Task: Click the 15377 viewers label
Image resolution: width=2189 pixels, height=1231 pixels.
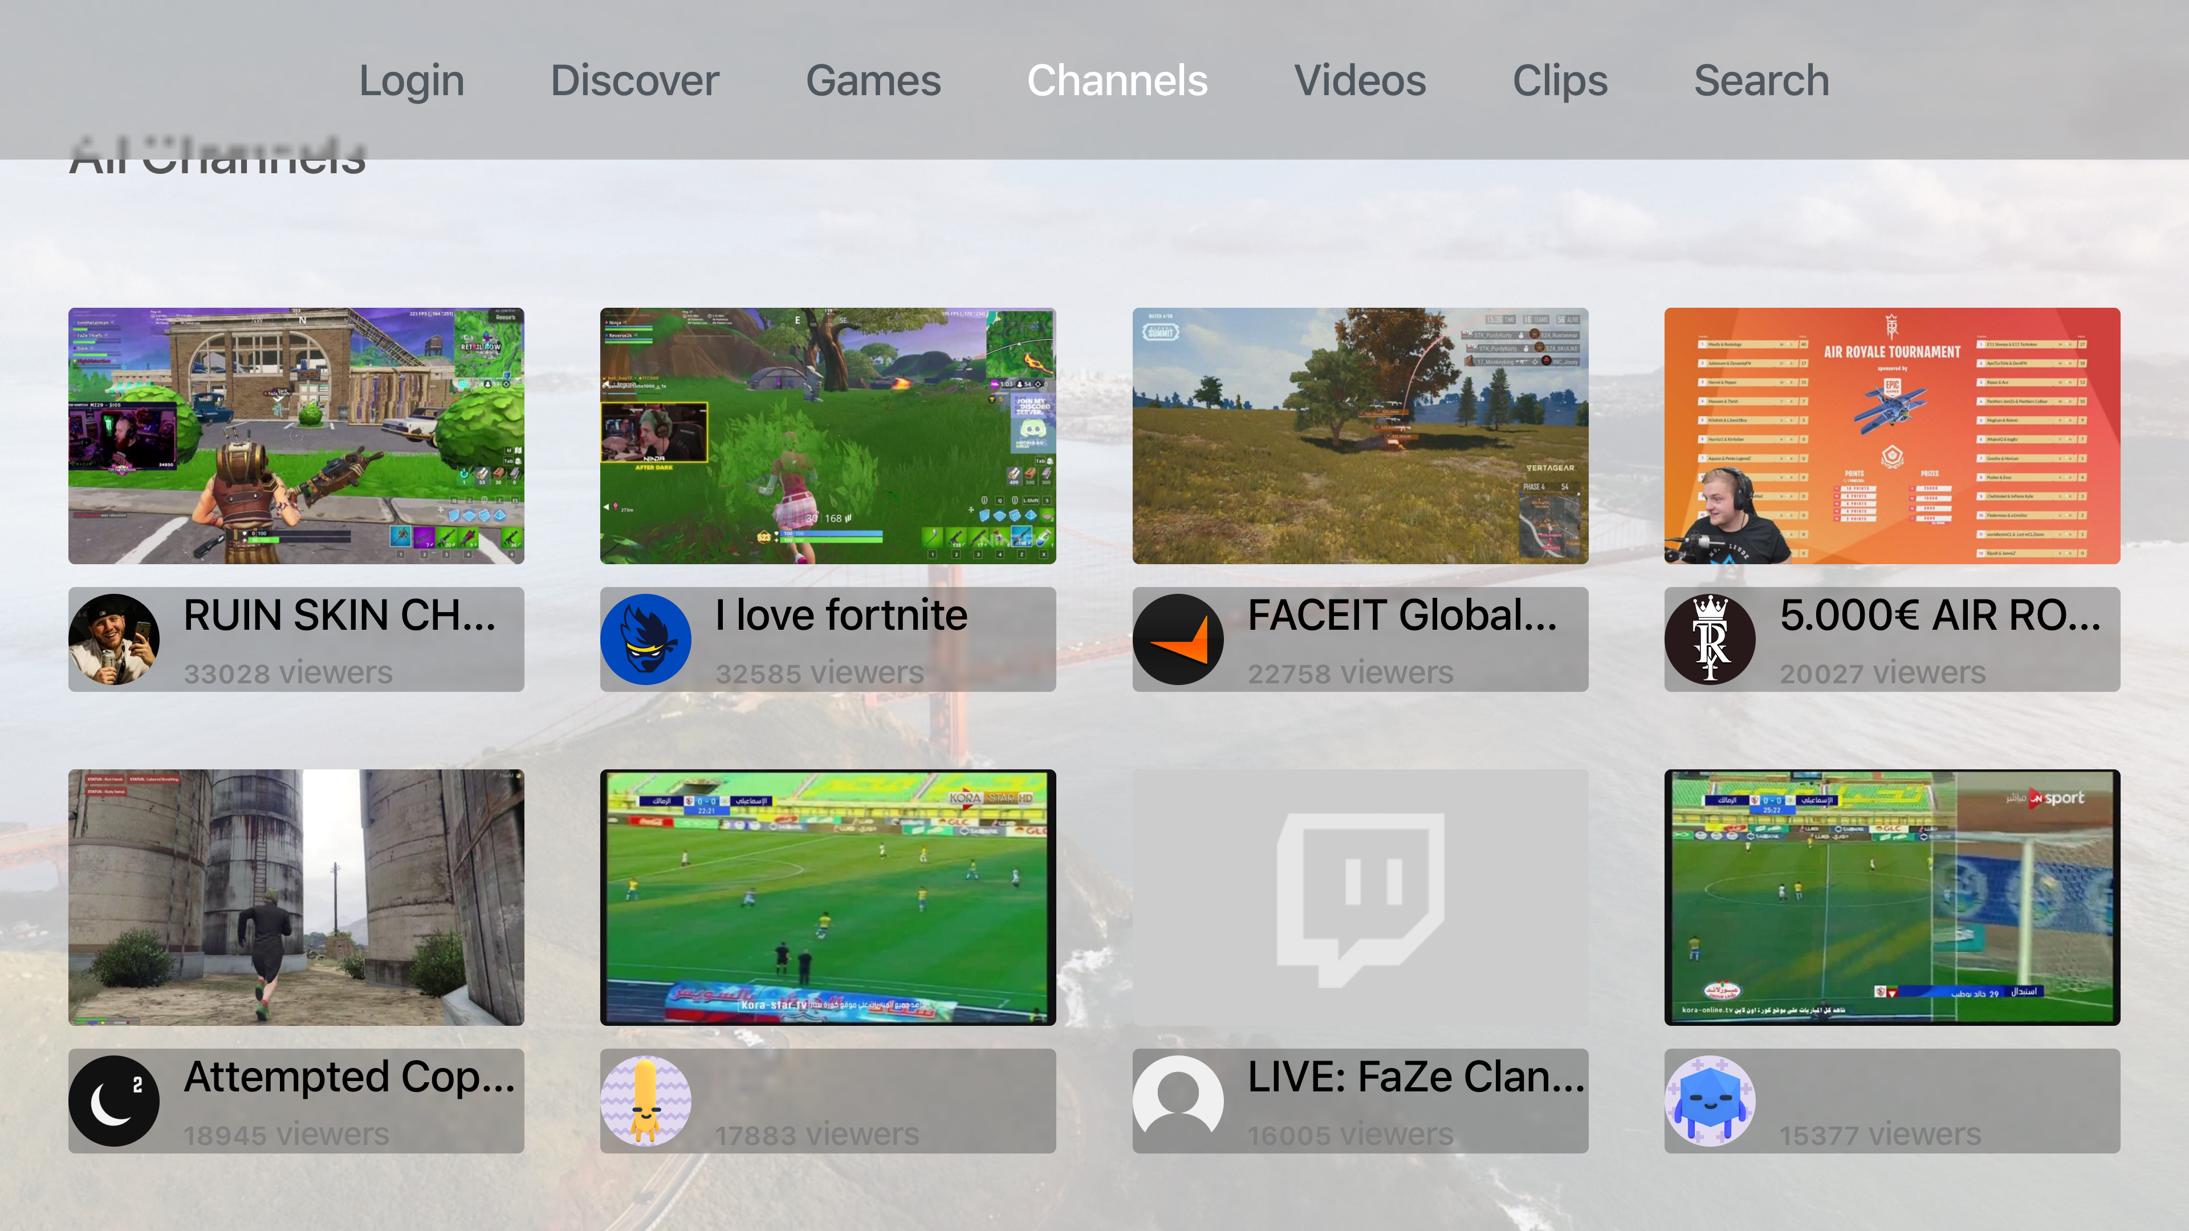Action: (1879, 1134)
